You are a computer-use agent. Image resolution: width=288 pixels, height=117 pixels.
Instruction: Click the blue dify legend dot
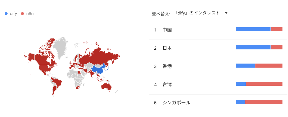click(6, 14)
